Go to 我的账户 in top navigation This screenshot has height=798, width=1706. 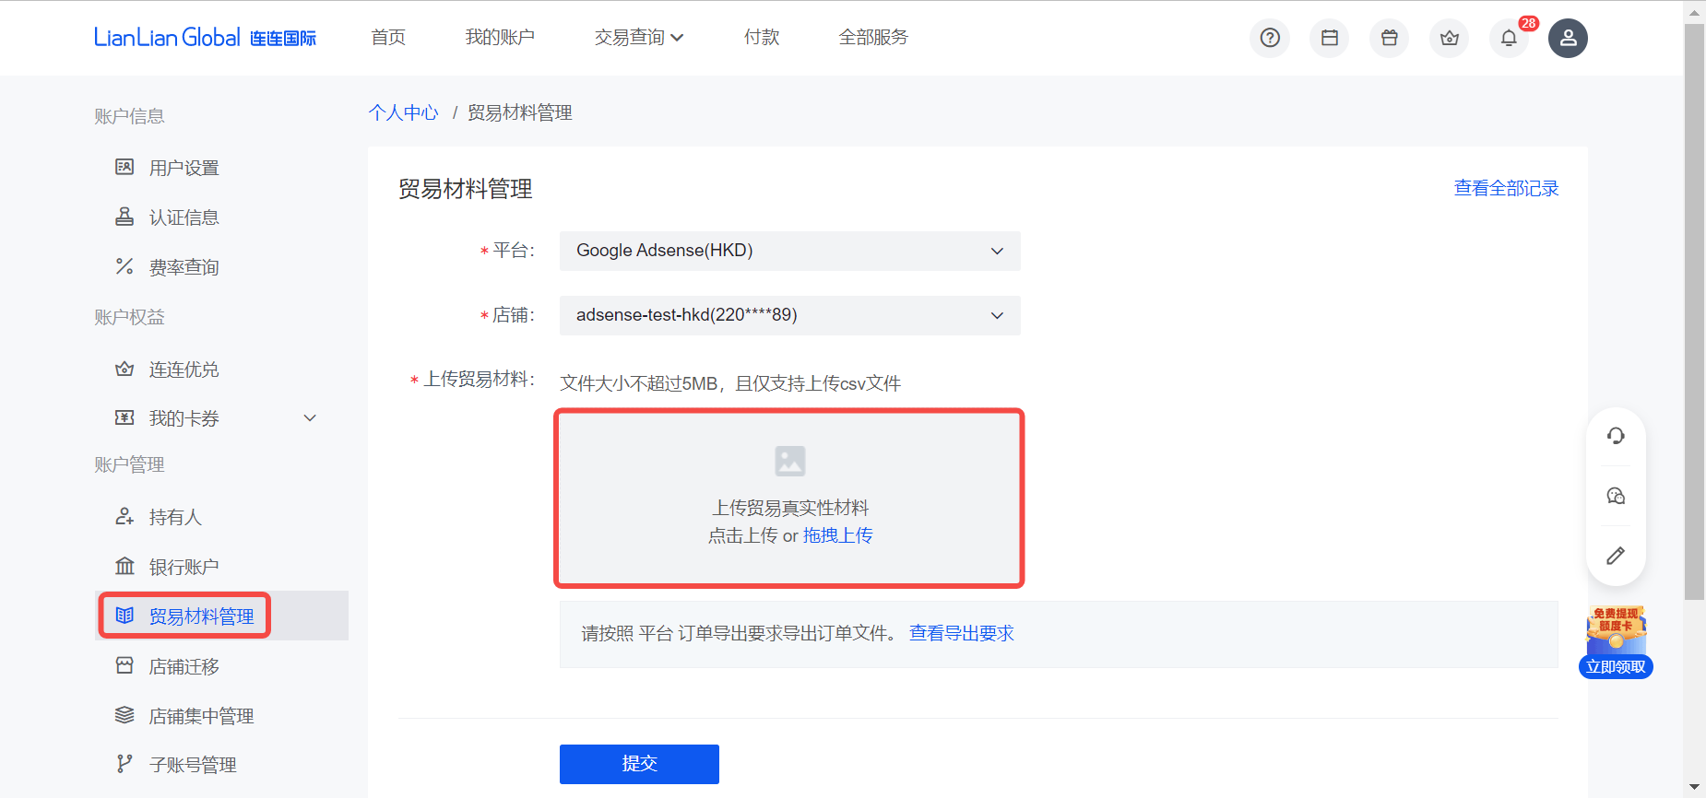[x=500, y=38]
